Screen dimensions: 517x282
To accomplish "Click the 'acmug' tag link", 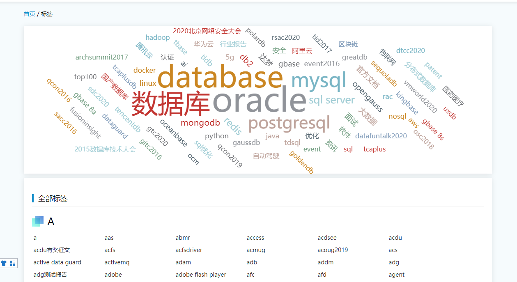I will pyautogui.click(x=256, y=250).
